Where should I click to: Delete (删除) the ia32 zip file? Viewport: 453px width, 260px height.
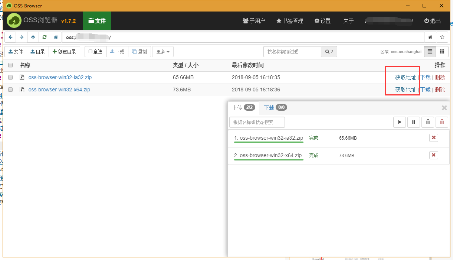point(440,77)
